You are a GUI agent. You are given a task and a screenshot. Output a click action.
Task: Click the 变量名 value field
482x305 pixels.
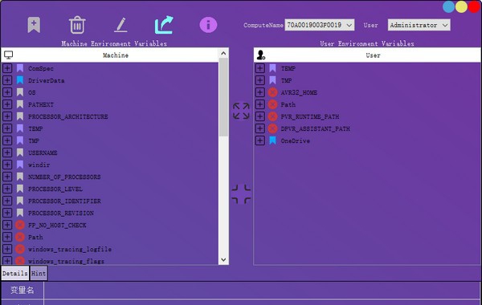(262, 290)
